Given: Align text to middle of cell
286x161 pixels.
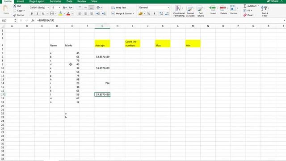Looking at the screenshot, I should coord(85,8).
